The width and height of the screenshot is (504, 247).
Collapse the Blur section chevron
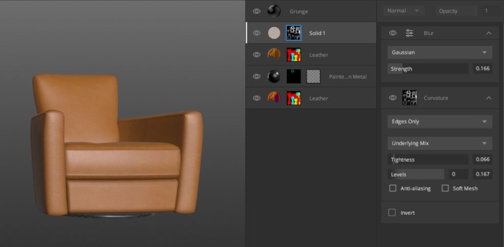point(489,33)
